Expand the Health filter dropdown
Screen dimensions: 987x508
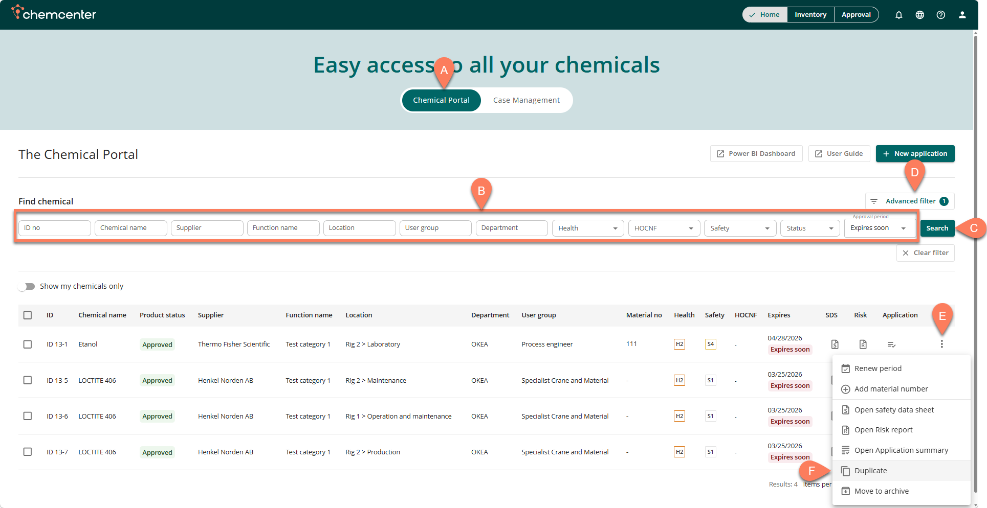[587, 228]
